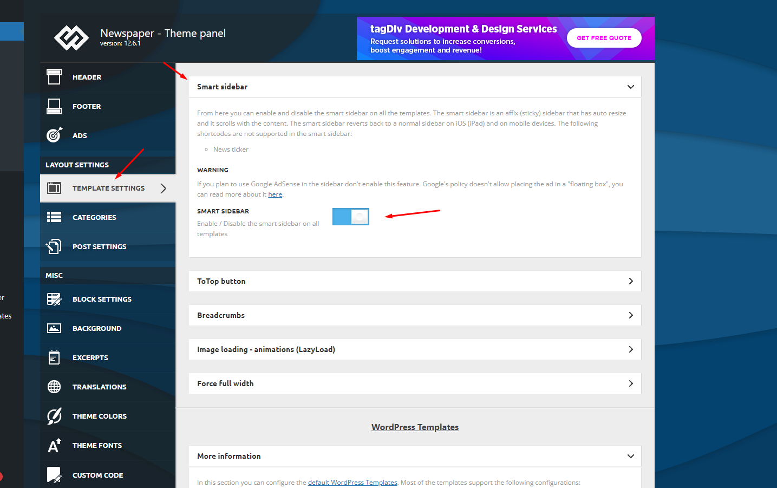Open the Header menu item
Viewport: 777px width, 488px height.
click(108, 77)
